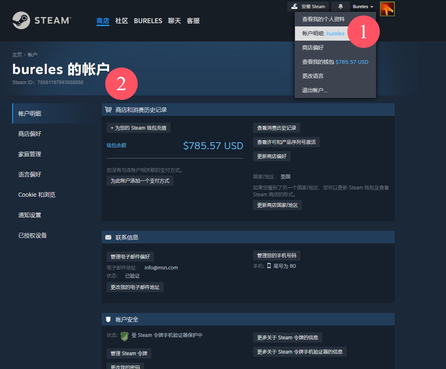This screenshot has height=369, width=446.
Task: Click the user avatar thumbnail
Action: pyautogui.click(x=387, y=9)
